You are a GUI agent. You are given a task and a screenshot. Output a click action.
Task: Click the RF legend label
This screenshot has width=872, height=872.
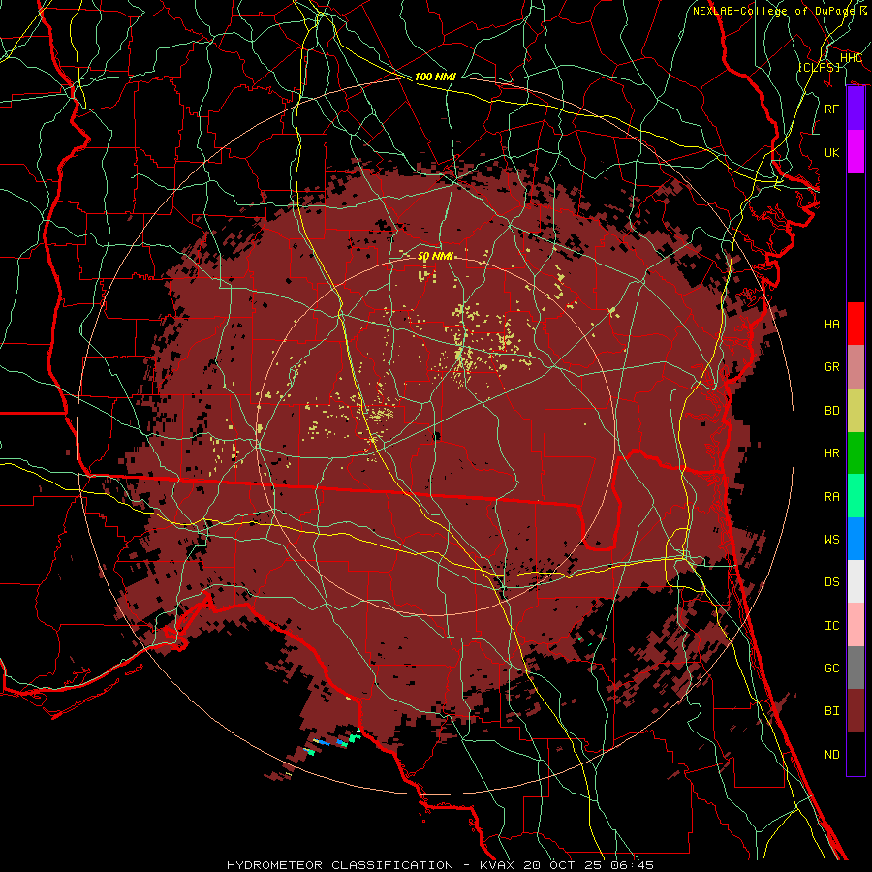(x=832, y=109)
